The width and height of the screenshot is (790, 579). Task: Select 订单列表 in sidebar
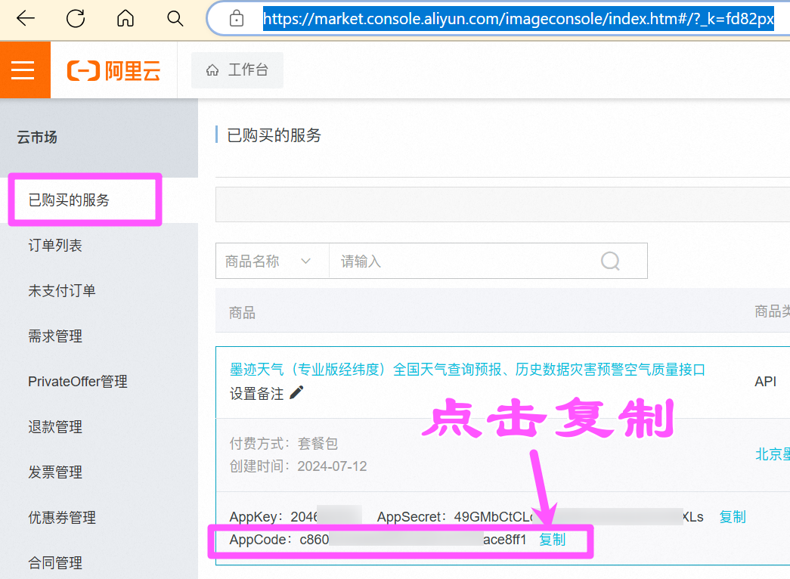(x=55, y=246)
